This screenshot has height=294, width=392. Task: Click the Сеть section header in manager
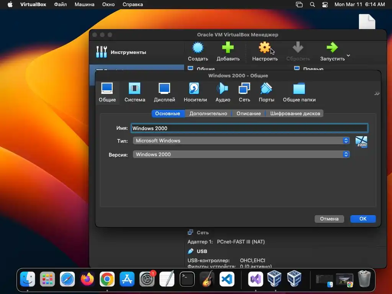point(203,232)
